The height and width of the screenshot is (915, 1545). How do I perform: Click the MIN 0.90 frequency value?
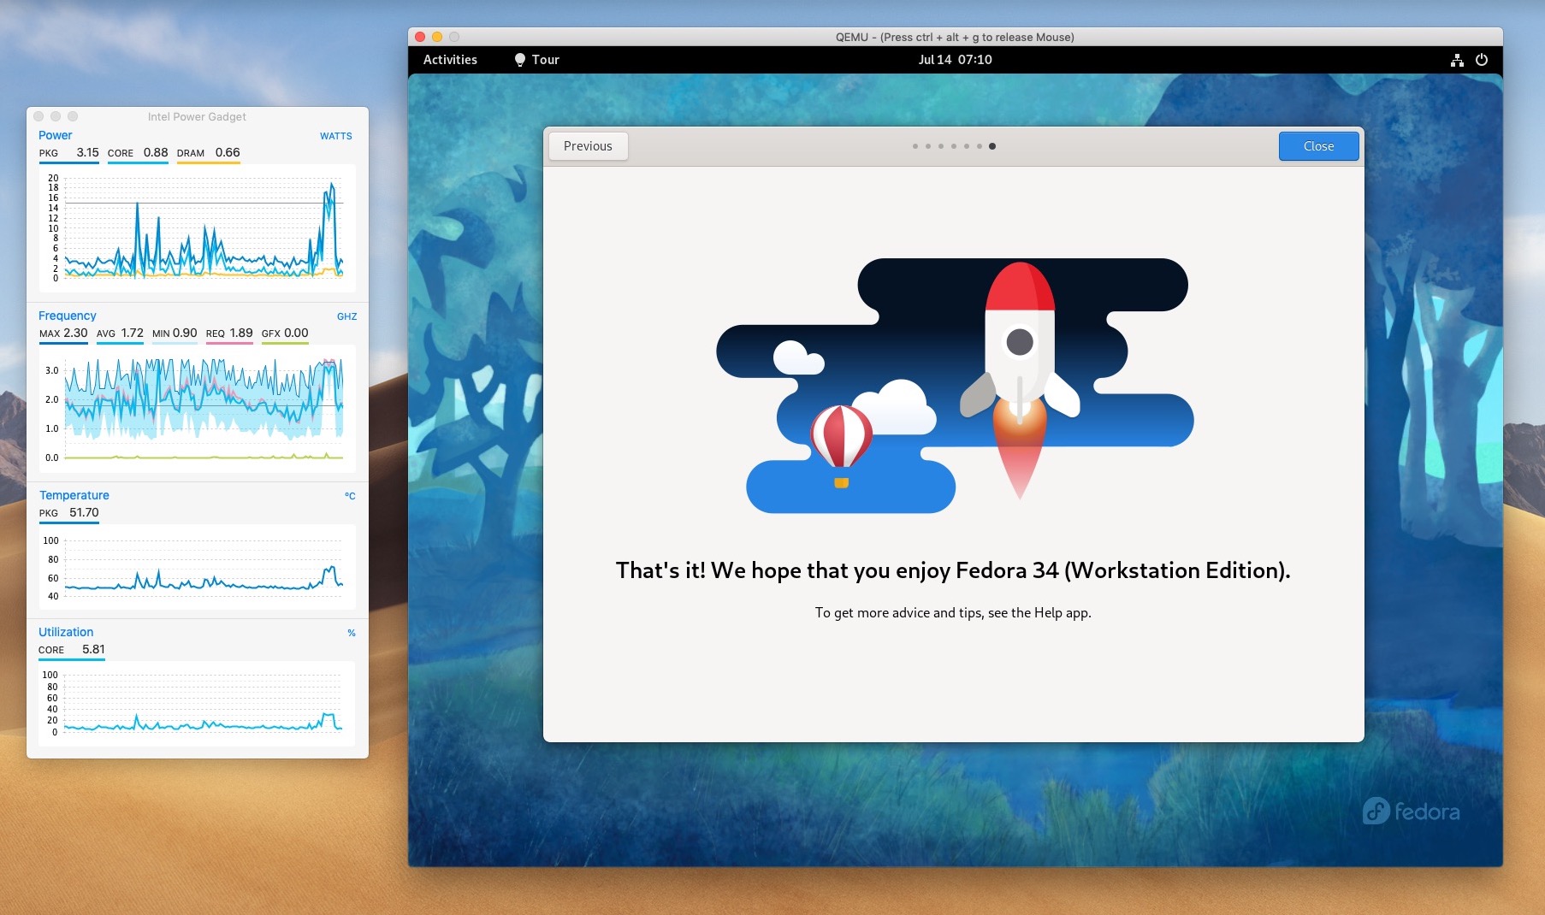[x=175, y=334]
